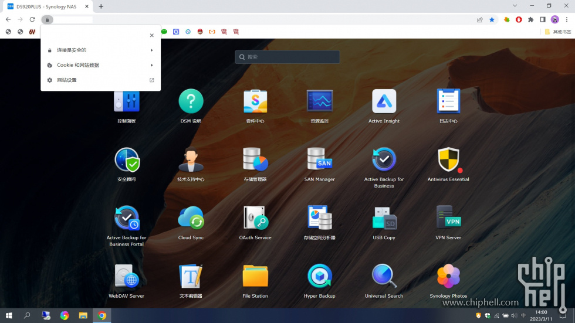Open 其他书签 bookmarks folder

(x=558, y=32)
